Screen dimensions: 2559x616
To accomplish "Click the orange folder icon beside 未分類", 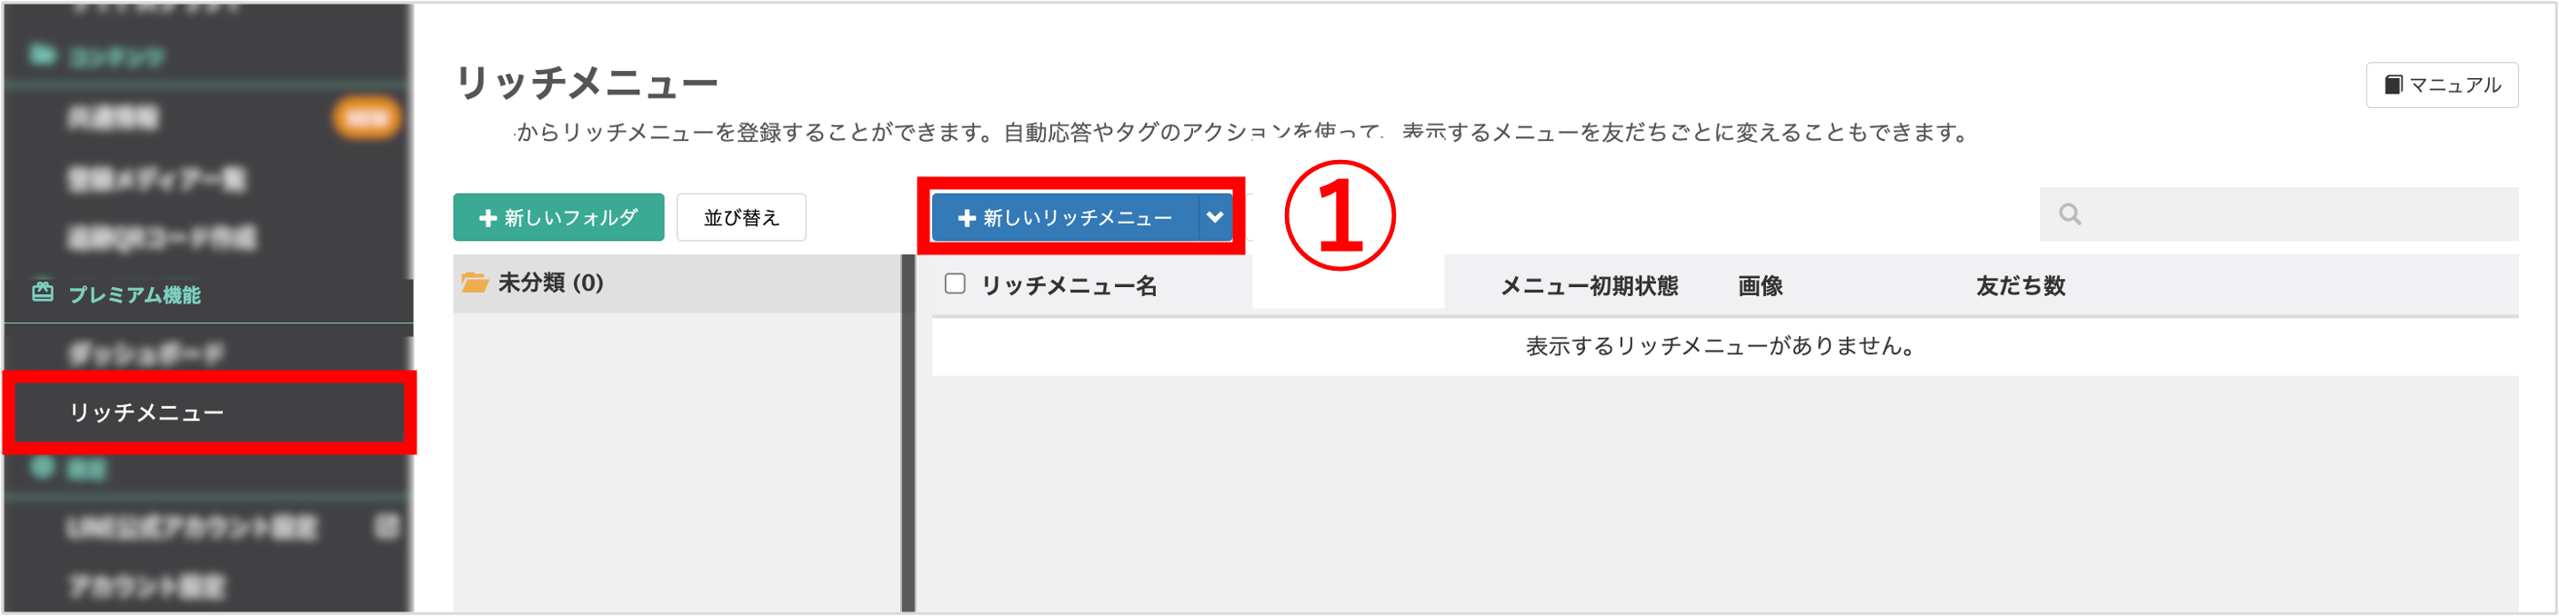I will (475, 283).
